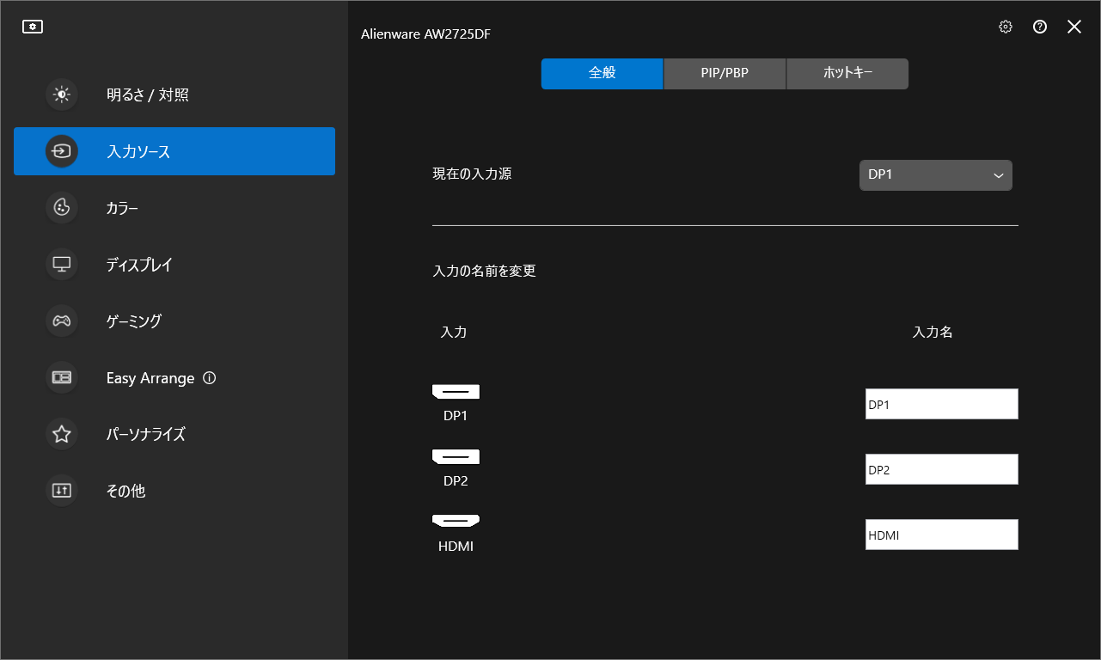Switch to the ホットキー tab
Screen dimensions: 1101x660
coord(847,74)
